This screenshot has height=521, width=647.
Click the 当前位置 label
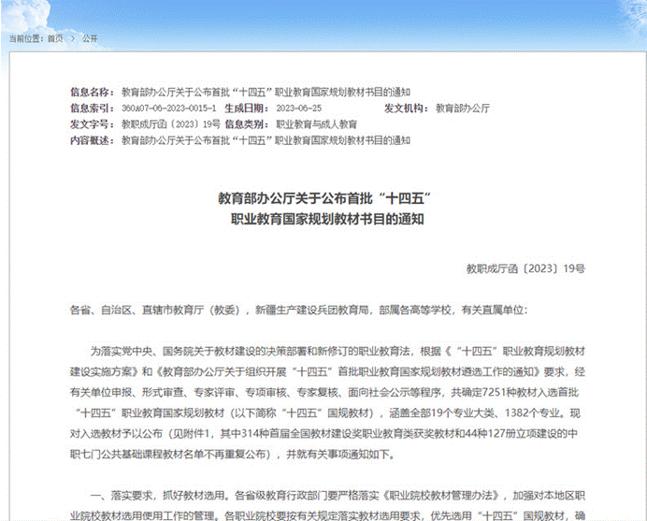pos(27,38)
